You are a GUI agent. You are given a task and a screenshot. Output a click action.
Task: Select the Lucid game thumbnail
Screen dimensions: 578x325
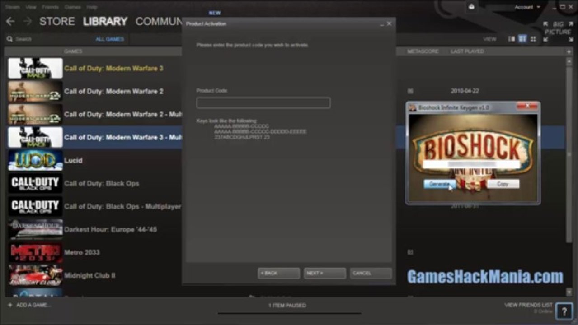coord(35,160)
